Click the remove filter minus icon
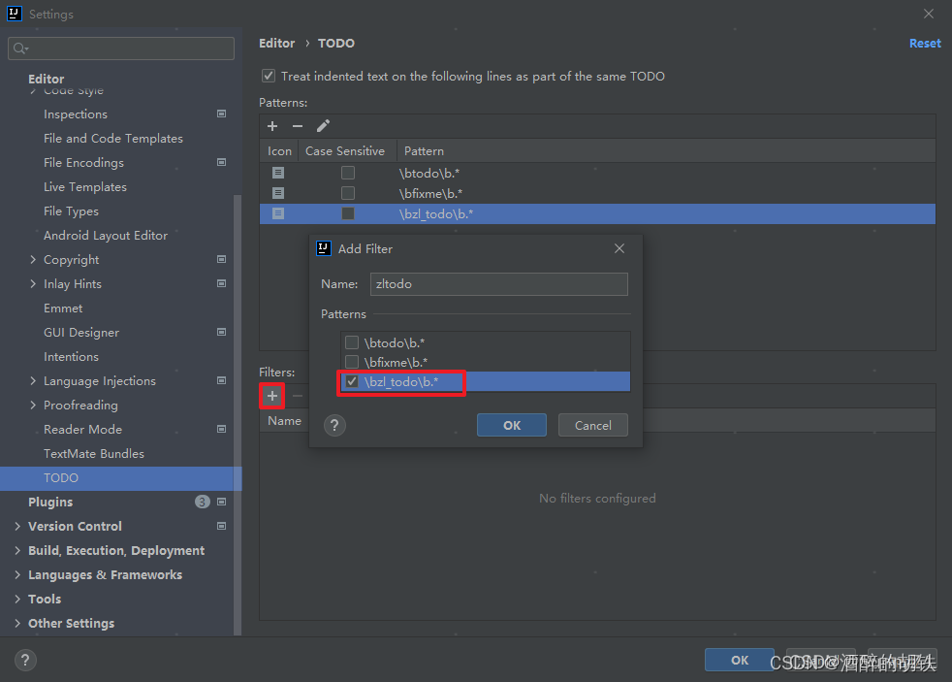This screenshot has width=952, height=682. pyautogui.click(x=298, y=396)
